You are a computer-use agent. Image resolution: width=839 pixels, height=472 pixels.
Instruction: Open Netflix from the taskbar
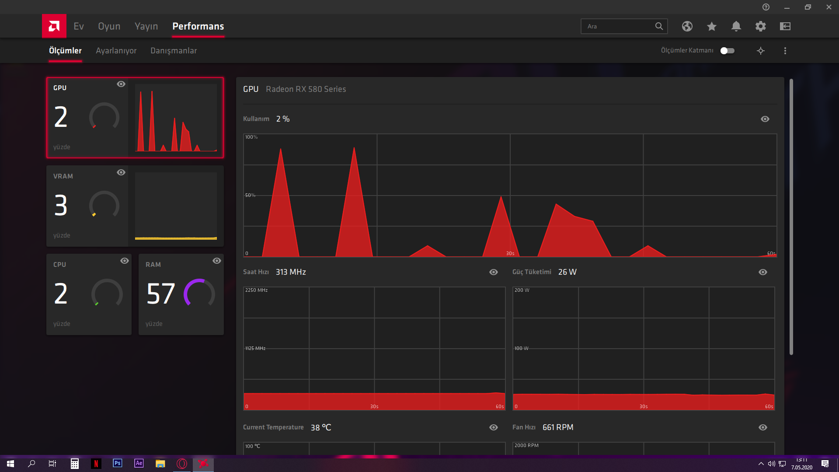[x=96, y=463]
